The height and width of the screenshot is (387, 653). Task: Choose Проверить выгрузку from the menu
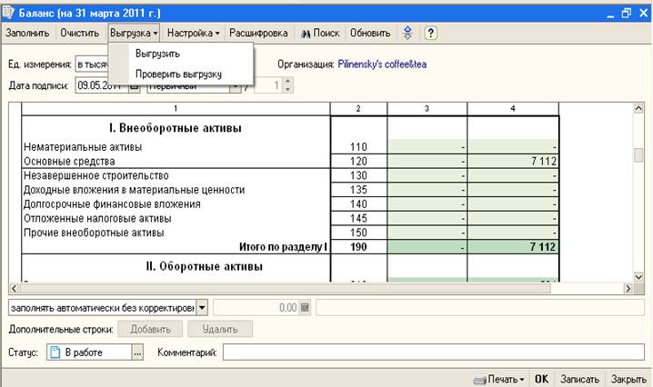click(x=178, y=74)
